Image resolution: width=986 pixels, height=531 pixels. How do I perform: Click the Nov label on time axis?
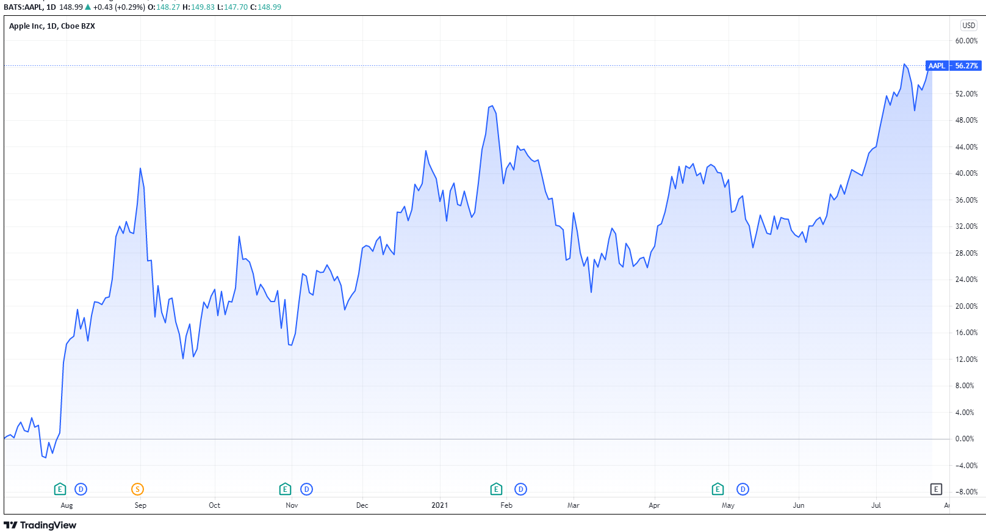coord(292,505)
